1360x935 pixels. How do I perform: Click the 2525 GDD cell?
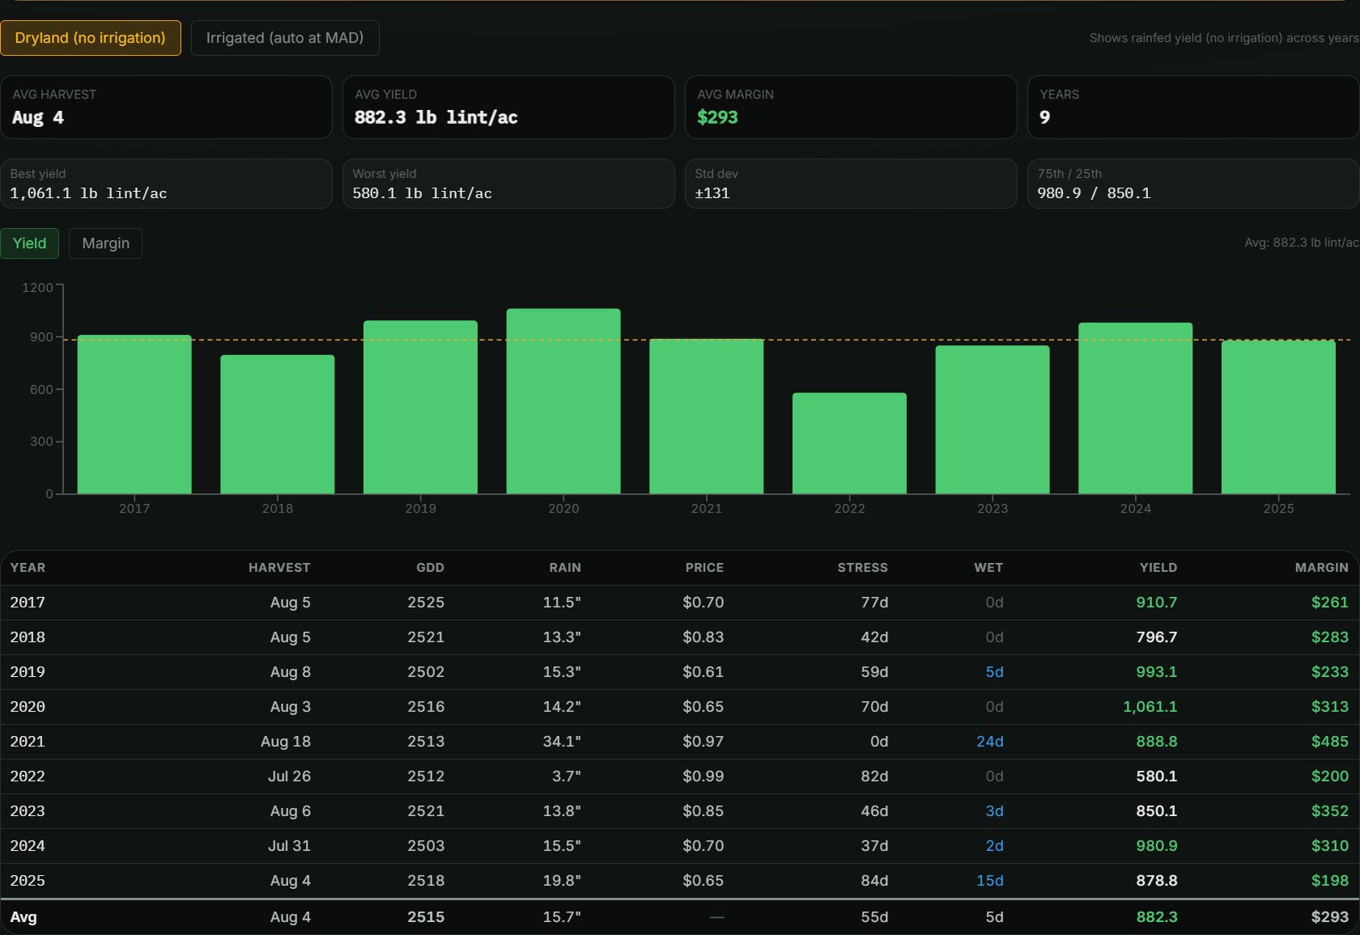[x=426, y=603]
